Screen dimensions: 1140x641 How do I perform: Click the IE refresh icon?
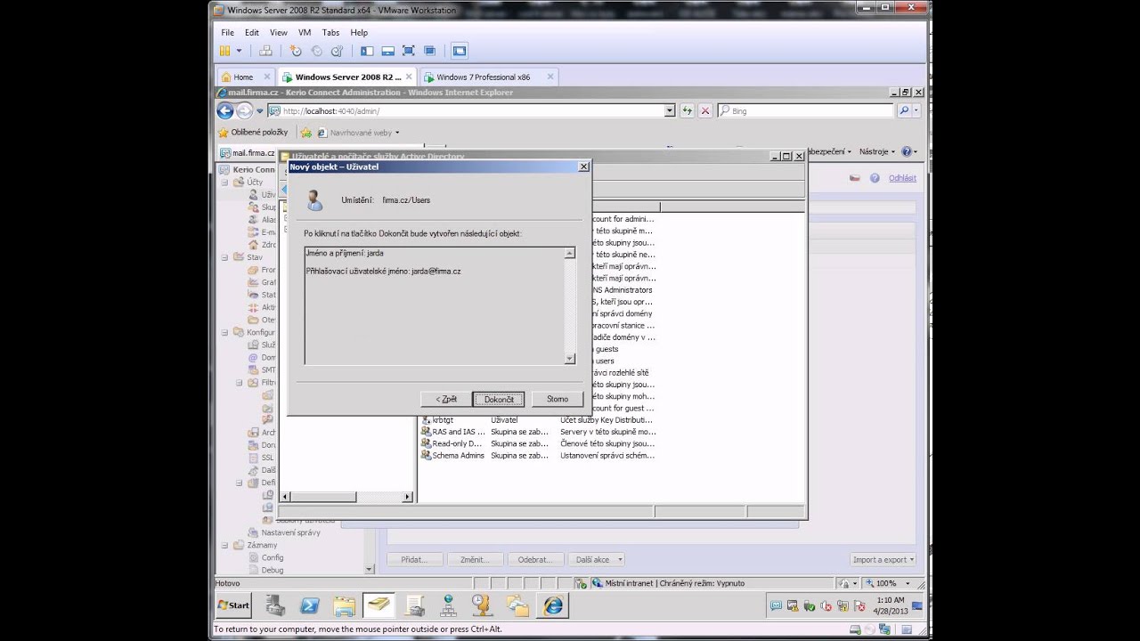coord(687,111)
